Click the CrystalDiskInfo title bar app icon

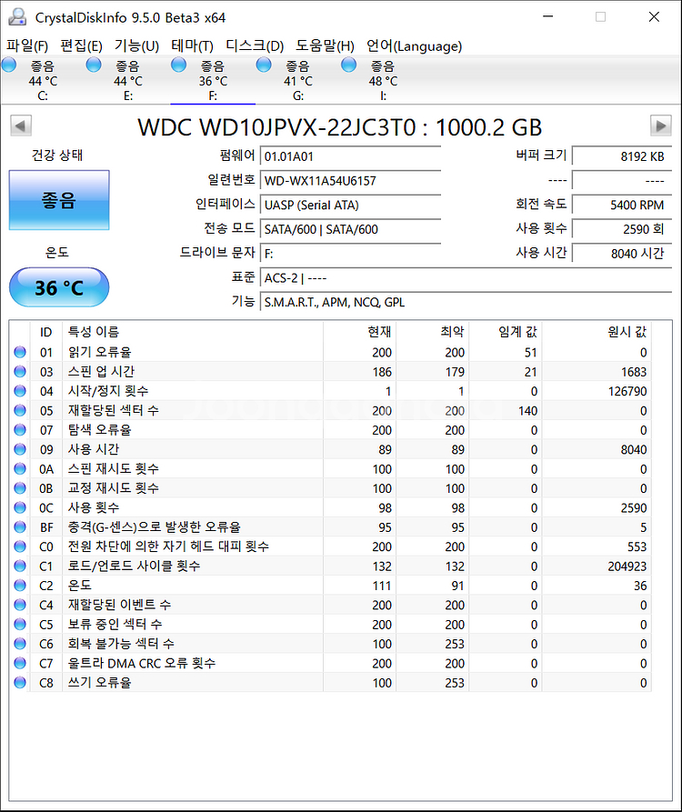(17, 17)
